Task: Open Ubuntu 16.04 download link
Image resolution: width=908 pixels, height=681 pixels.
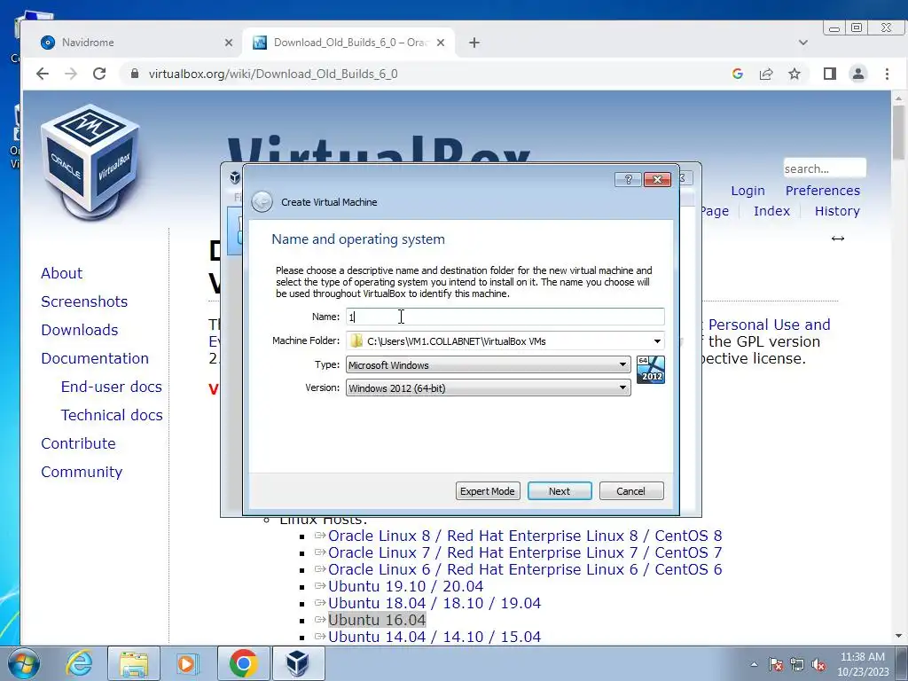Action: tap(376, 620)
